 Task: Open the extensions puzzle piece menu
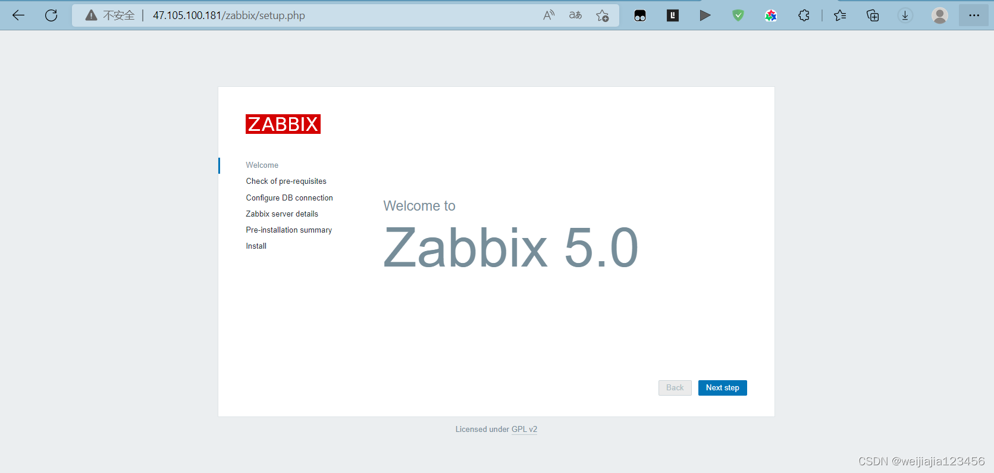click(804, 15)
